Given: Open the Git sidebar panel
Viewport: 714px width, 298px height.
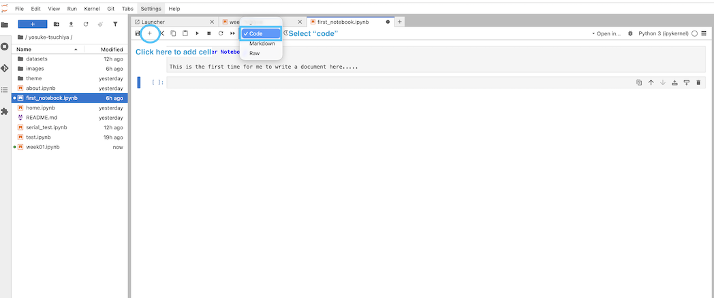Looking at the screenshot, I should click(5, 69).
